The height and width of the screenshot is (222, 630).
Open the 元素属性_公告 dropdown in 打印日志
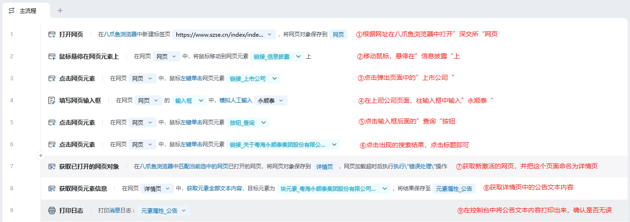[x=163, y=211]
